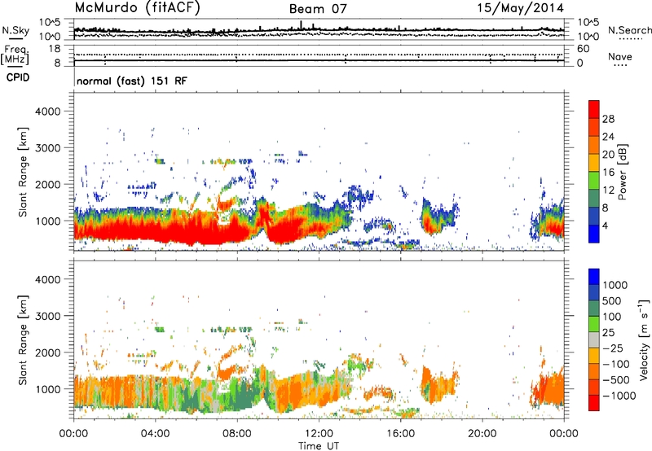Image resolution: width=652 pixels, height=451 pixels.
Task: Click the blue bottom of power color bar
Action: tap(594, 234)
